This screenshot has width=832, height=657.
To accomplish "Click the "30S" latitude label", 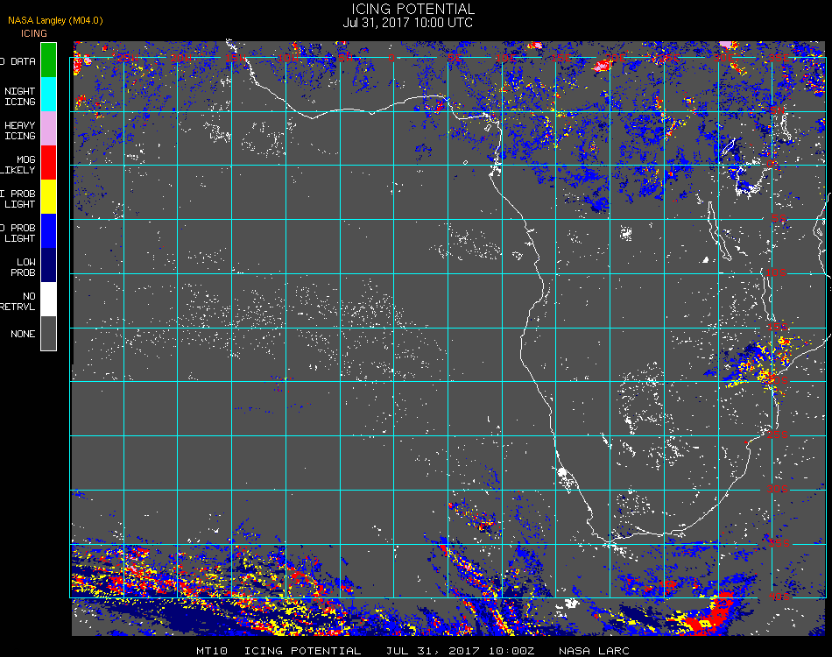I will 777,489.
